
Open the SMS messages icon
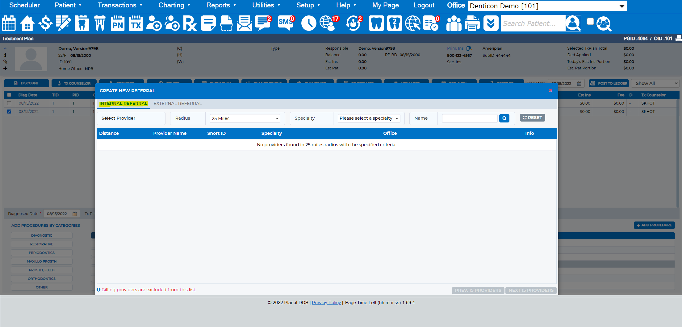click(286, 23)
